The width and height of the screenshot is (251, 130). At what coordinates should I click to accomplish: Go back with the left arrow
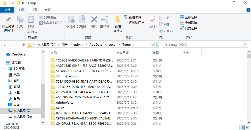click(5, 45)
